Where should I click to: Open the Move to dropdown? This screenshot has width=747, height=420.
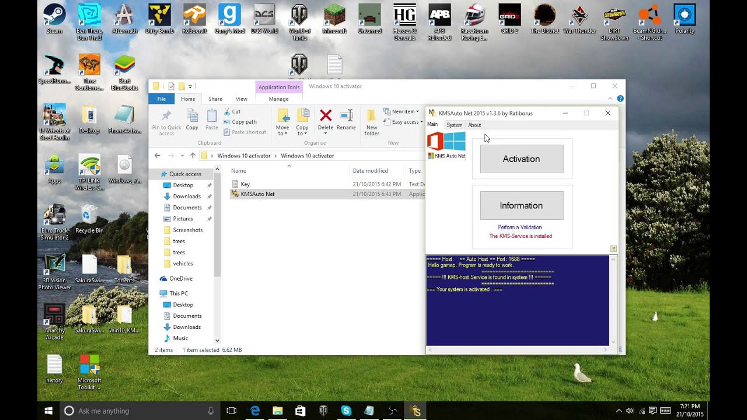tap(282, 122)
